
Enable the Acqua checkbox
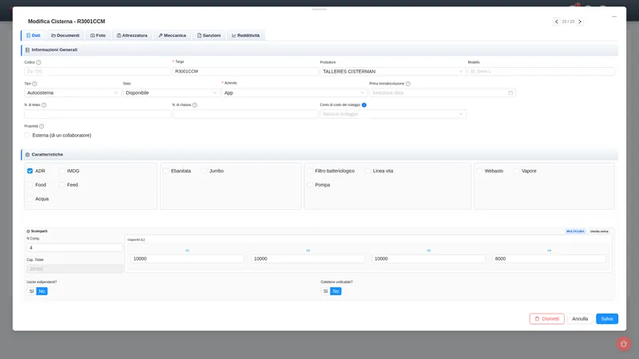coord(30,199)
